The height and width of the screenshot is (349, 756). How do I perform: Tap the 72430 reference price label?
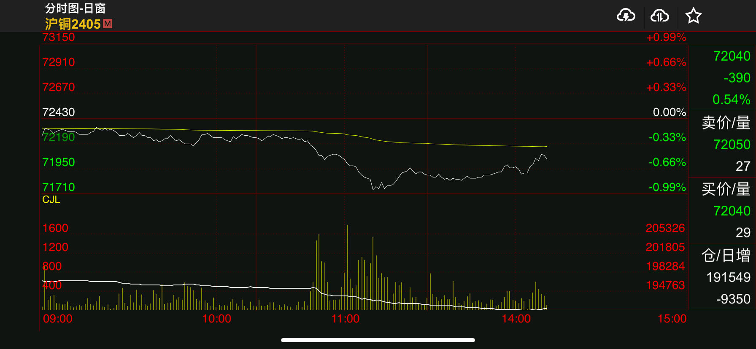pos(59,112)
